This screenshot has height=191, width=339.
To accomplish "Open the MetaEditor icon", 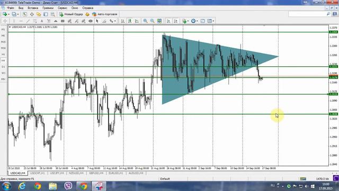I will (87, 14).
